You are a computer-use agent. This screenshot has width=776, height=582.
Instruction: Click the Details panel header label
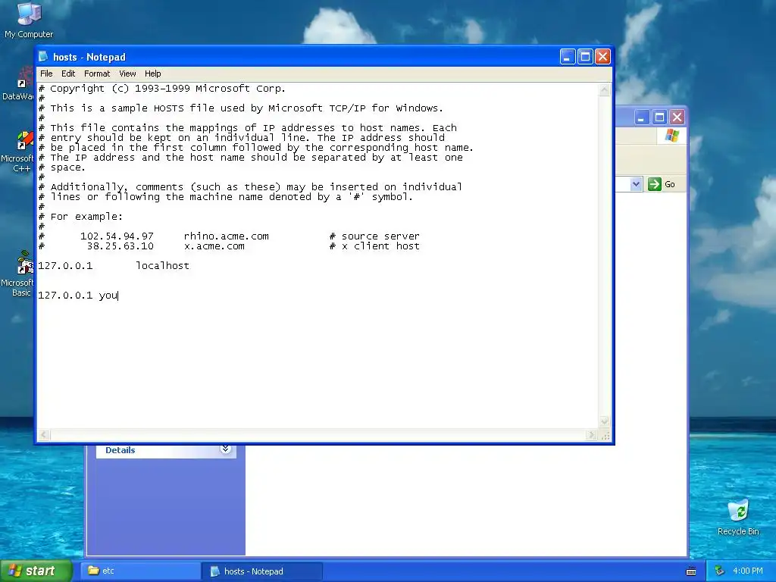click(x=120, y=450)
